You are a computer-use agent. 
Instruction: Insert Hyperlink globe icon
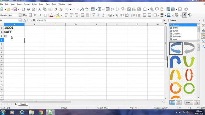pyautogui.click(x=152, y=9)
